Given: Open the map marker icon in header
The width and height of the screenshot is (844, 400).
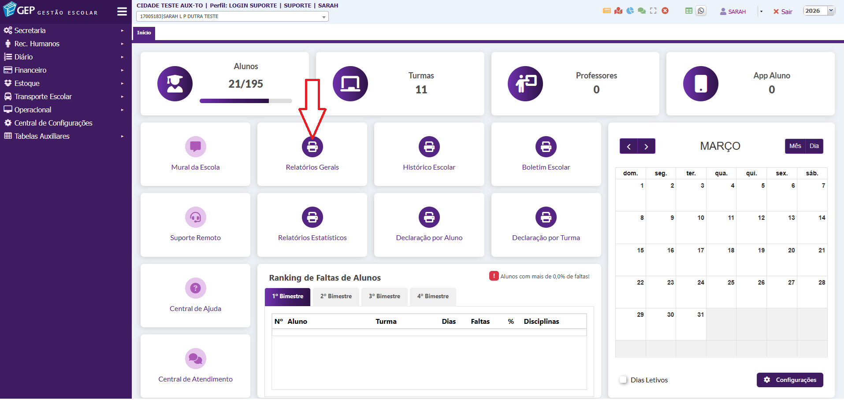Looking at the screenshot, I should (x=618, y=11).
